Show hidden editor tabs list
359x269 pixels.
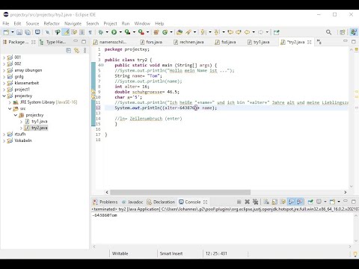click(319, 42)
